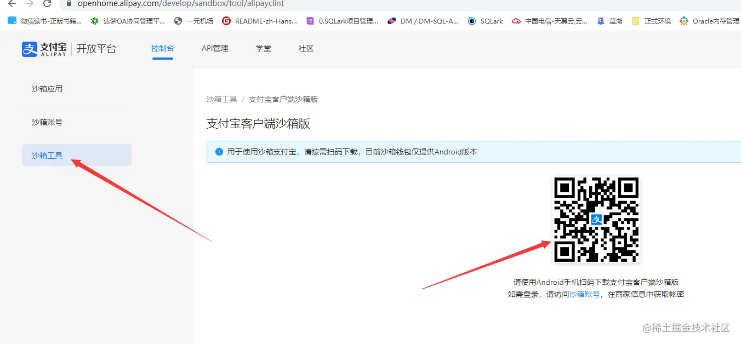741x344 pixels.
Task: Click the Alipay logo inside the QR code
Action: coord(596,220)
